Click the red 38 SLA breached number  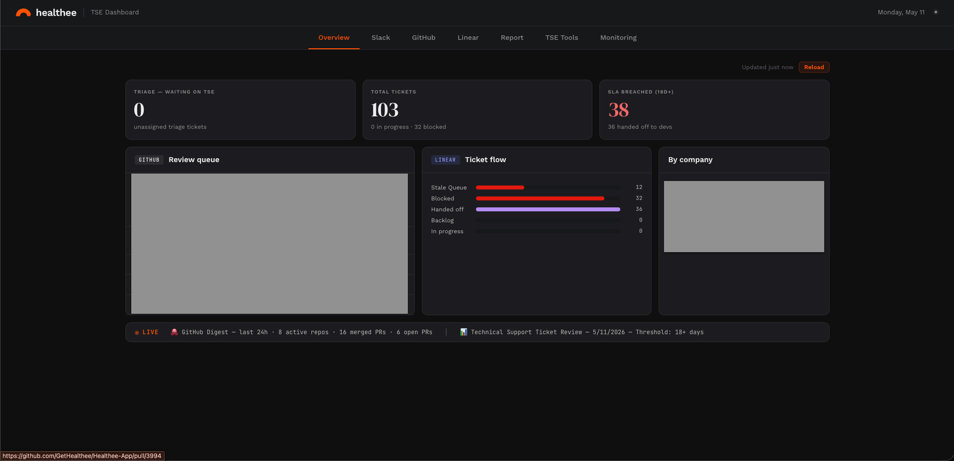tap(618, 110)
